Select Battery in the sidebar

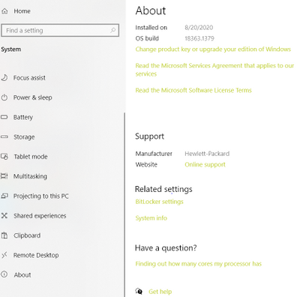click(23, 117)
